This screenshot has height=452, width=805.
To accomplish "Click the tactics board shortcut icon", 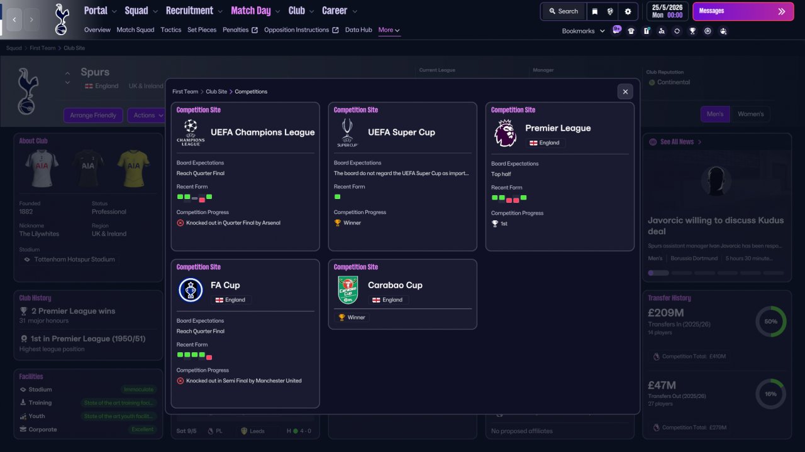I will 647,31.
